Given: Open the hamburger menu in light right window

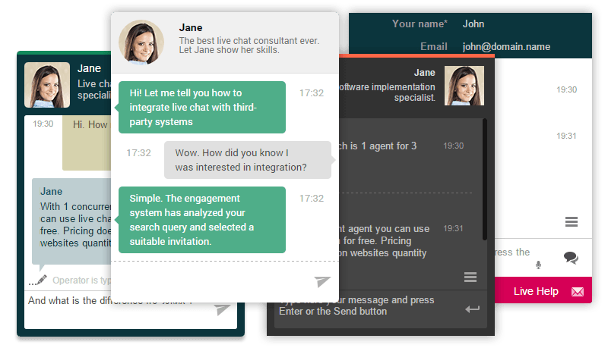Looking at the screenshot, I should tap(572, 221).
